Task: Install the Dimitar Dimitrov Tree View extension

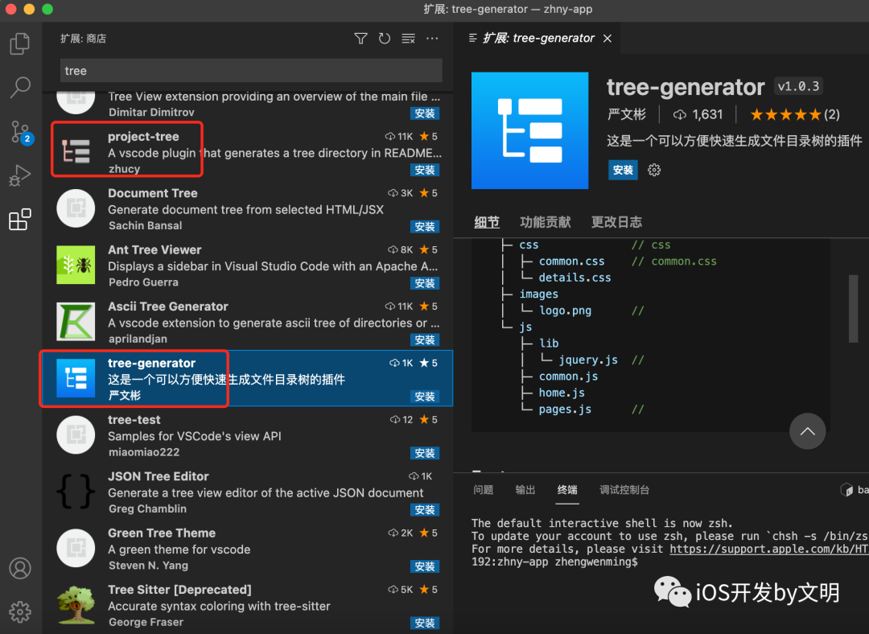Action: pos(425,113)
